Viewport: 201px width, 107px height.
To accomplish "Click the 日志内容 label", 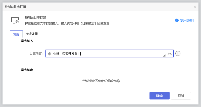I will click(36, 53).
